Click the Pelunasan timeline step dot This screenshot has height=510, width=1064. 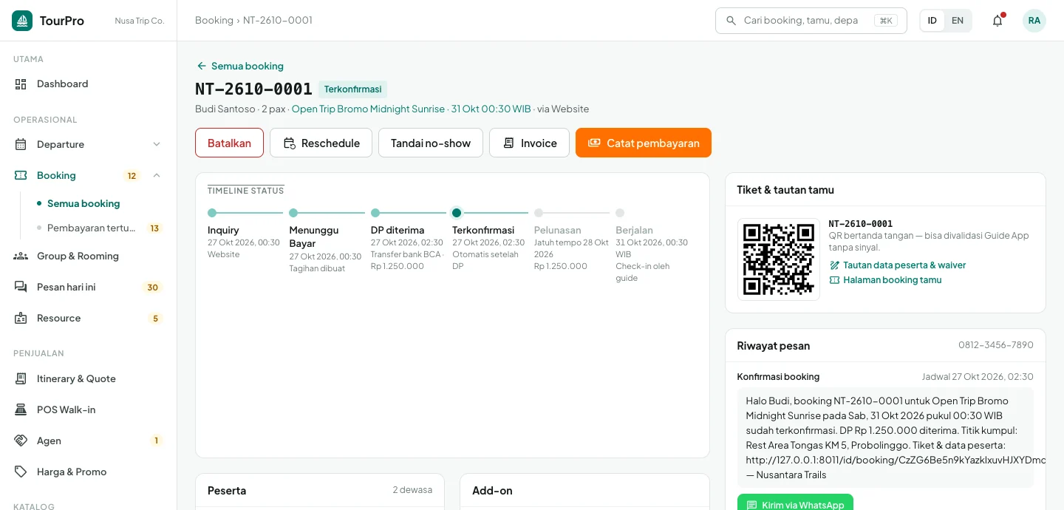tap(539, 213)
